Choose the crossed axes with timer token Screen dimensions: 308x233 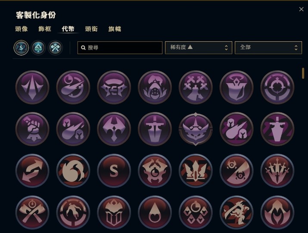tap(32, 212)
